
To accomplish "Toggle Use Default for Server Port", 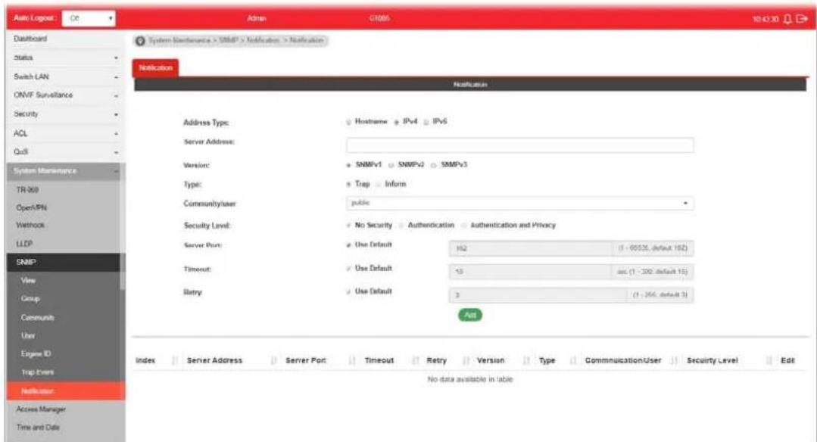I will 348,244.
